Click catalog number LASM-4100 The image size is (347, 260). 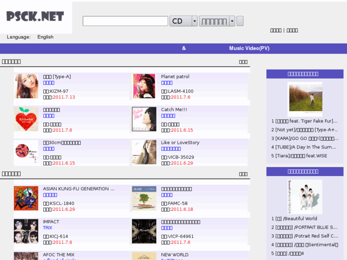(x=180, y=91)
